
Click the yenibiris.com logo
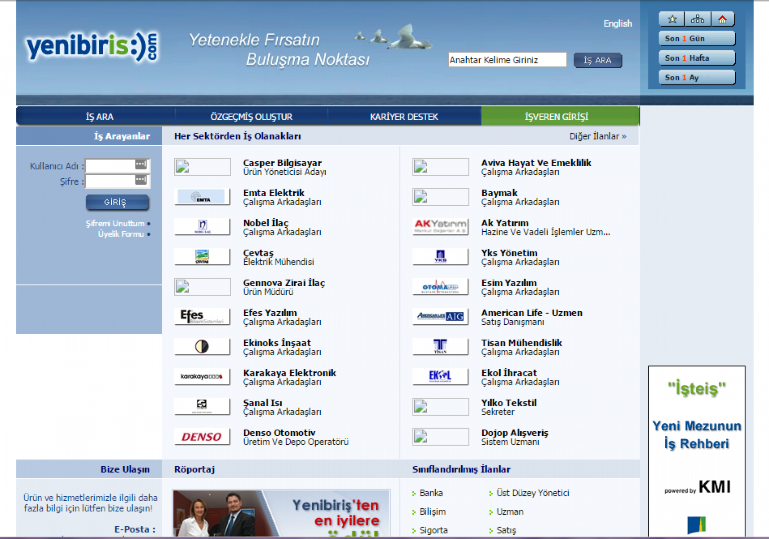click(93, 47)
